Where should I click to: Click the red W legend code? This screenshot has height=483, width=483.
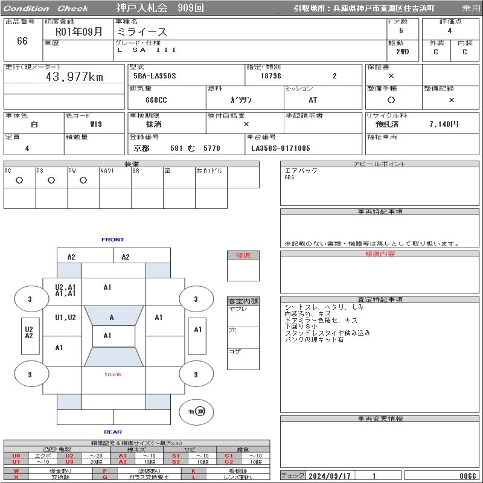[x=16, y=470]
